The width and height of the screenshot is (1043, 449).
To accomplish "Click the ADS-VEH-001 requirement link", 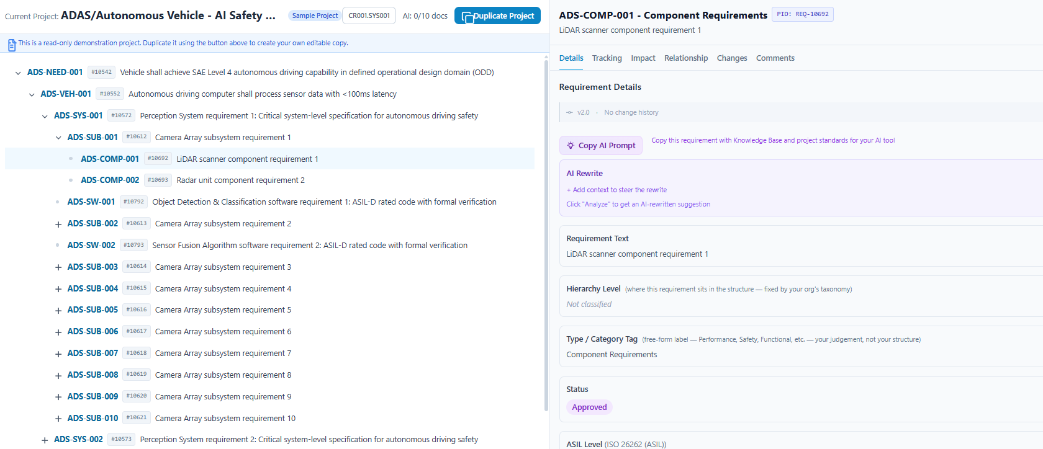I will 66,94.
